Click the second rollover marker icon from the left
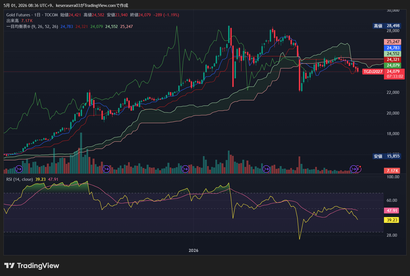This screenshot has width=410, height=276. pyautogui.click(x=106, y=169)
